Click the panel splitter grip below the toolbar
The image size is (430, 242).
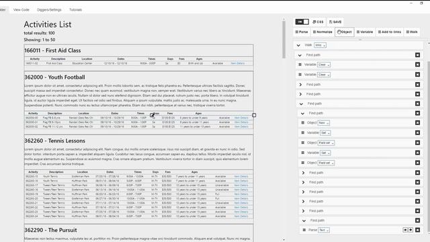pos(360,40)
